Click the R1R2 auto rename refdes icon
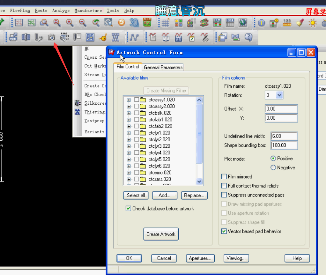The image size is (326, 275). (x=64, y=37)
